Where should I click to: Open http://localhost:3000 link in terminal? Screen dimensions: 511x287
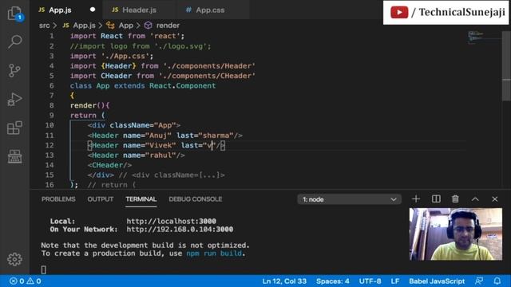click(x=171, y=222)
